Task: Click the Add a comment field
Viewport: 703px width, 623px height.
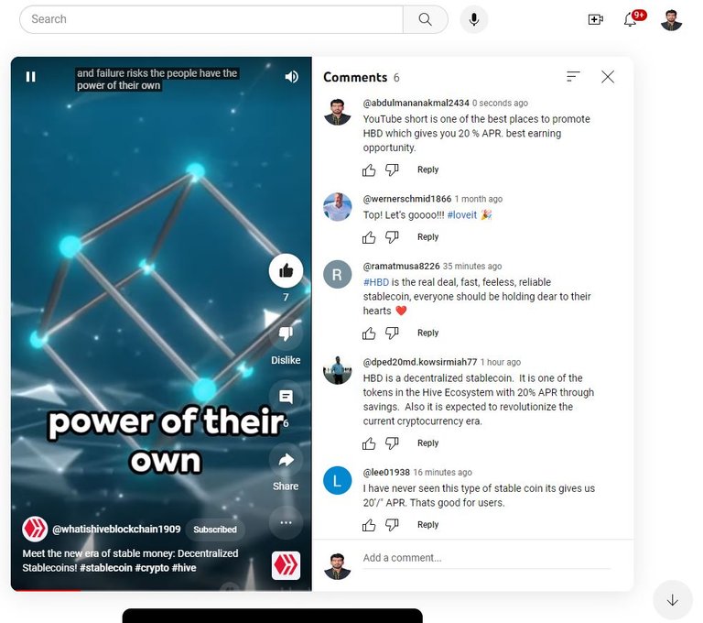Action: point(486,558)
